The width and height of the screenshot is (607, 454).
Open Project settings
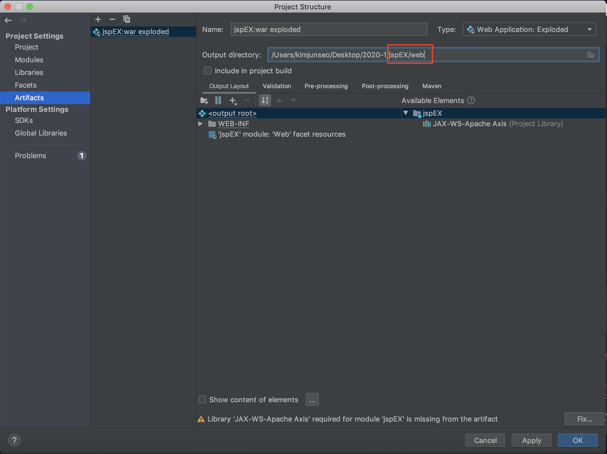tap(26, 47)
